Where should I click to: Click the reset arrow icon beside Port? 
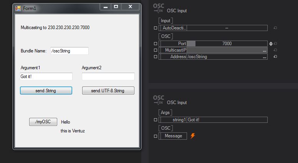275,44
